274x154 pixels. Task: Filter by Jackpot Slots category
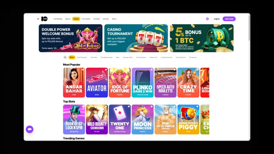[128, 57]
